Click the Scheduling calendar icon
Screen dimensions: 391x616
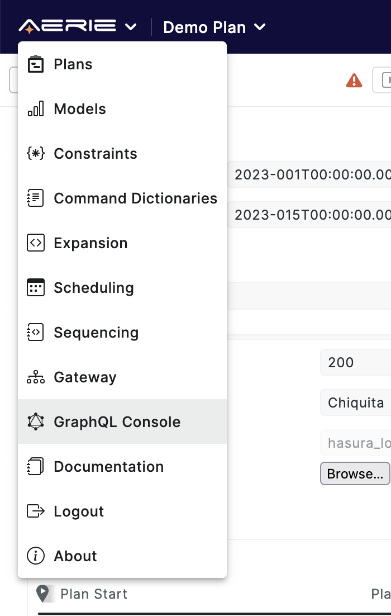tap(35, 287)
